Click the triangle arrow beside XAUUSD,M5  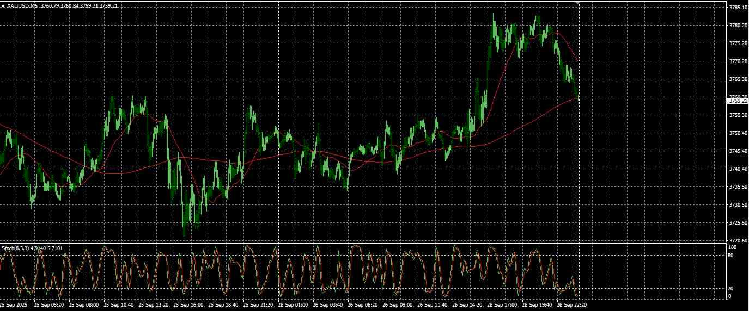(x=3, y=5)
